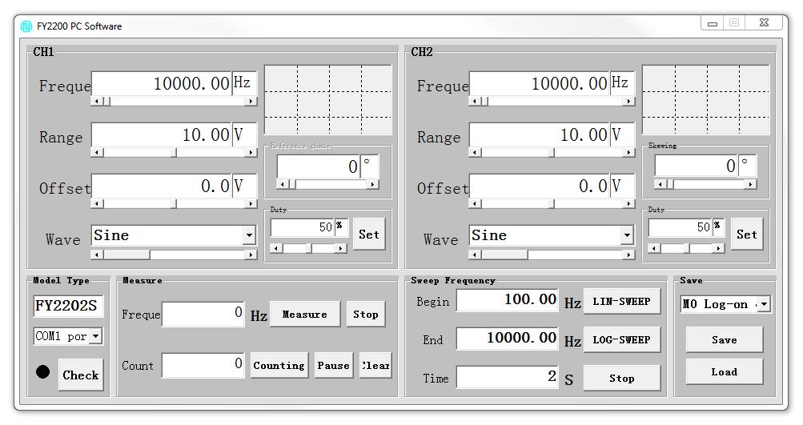Click CH1 Wave scrollbar right arrow
The height and width of the screenshot is (425, 803).
[x=251, y=255]
